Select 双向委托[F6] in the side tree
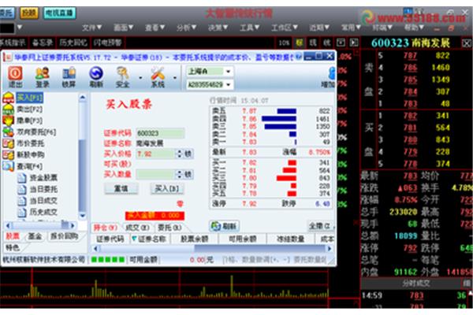 tap(36, 132)
